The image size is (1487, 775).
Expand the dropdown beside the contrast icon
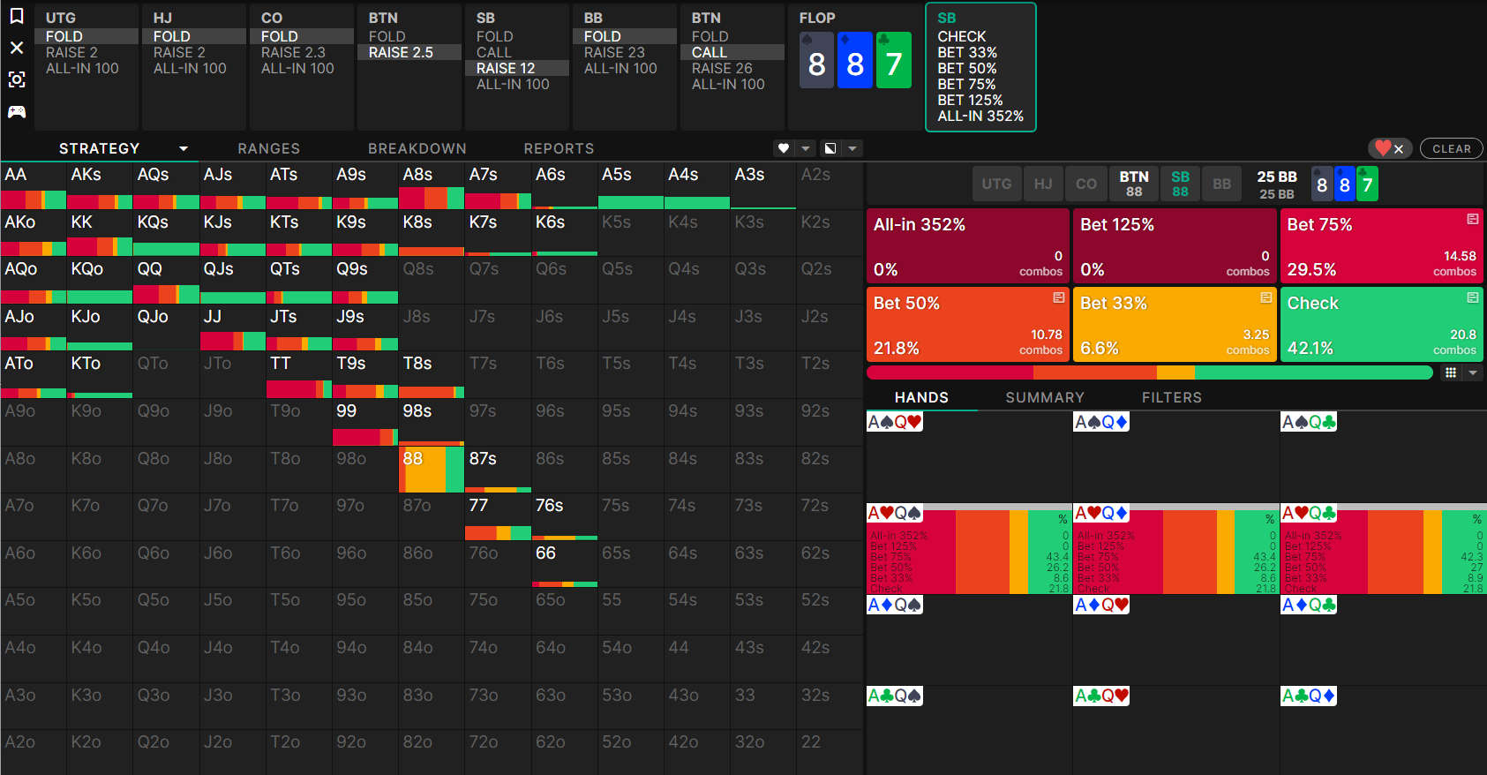click(x=852, y=148)
